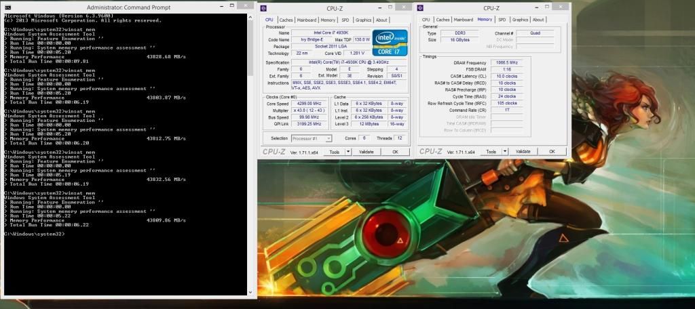
Task: Click the memory Type value DDR3
Action: [x=459, y=33]
